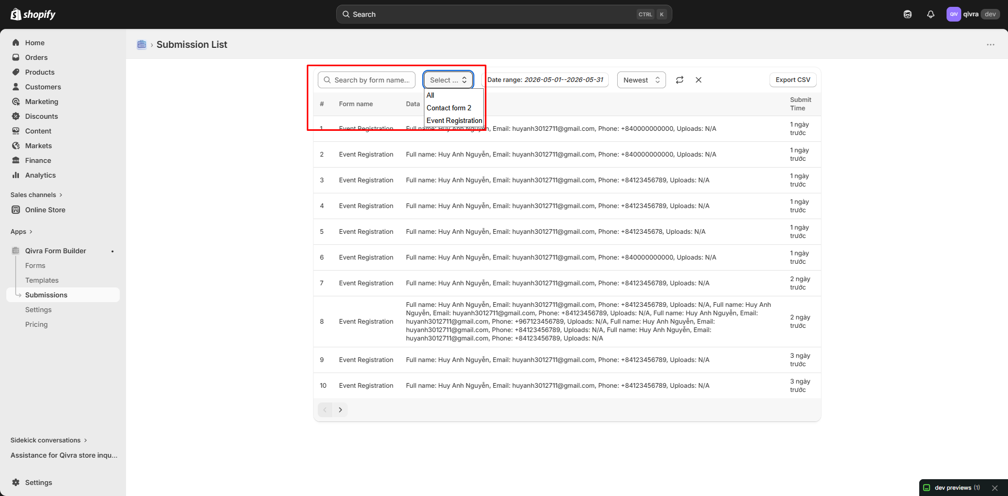The width and height of the screenshot is (1008, 496).
Task: Expand the Apps section
Action: coord(22,232)
